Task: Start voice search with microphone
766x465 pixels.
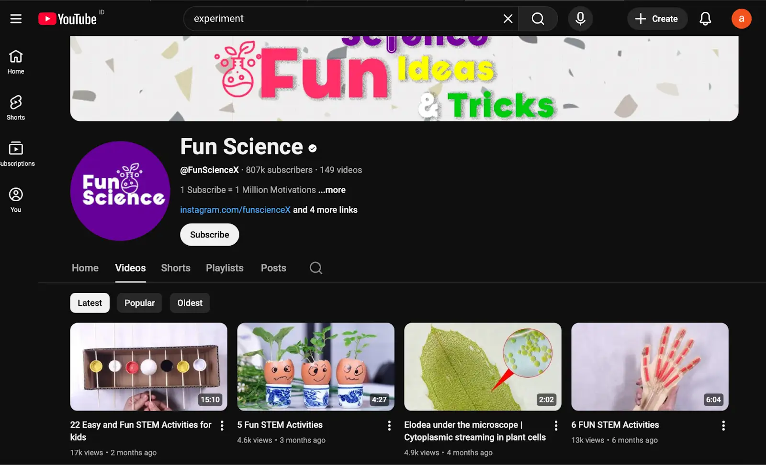Action: 580,19
